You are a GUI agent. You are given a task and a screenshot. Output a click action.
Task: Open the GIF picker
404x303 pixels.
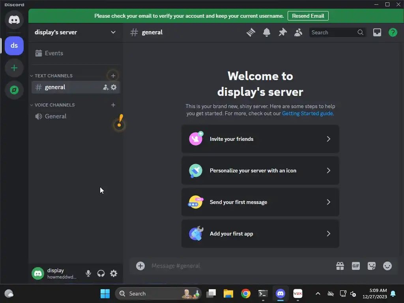[x=356, y=266]
